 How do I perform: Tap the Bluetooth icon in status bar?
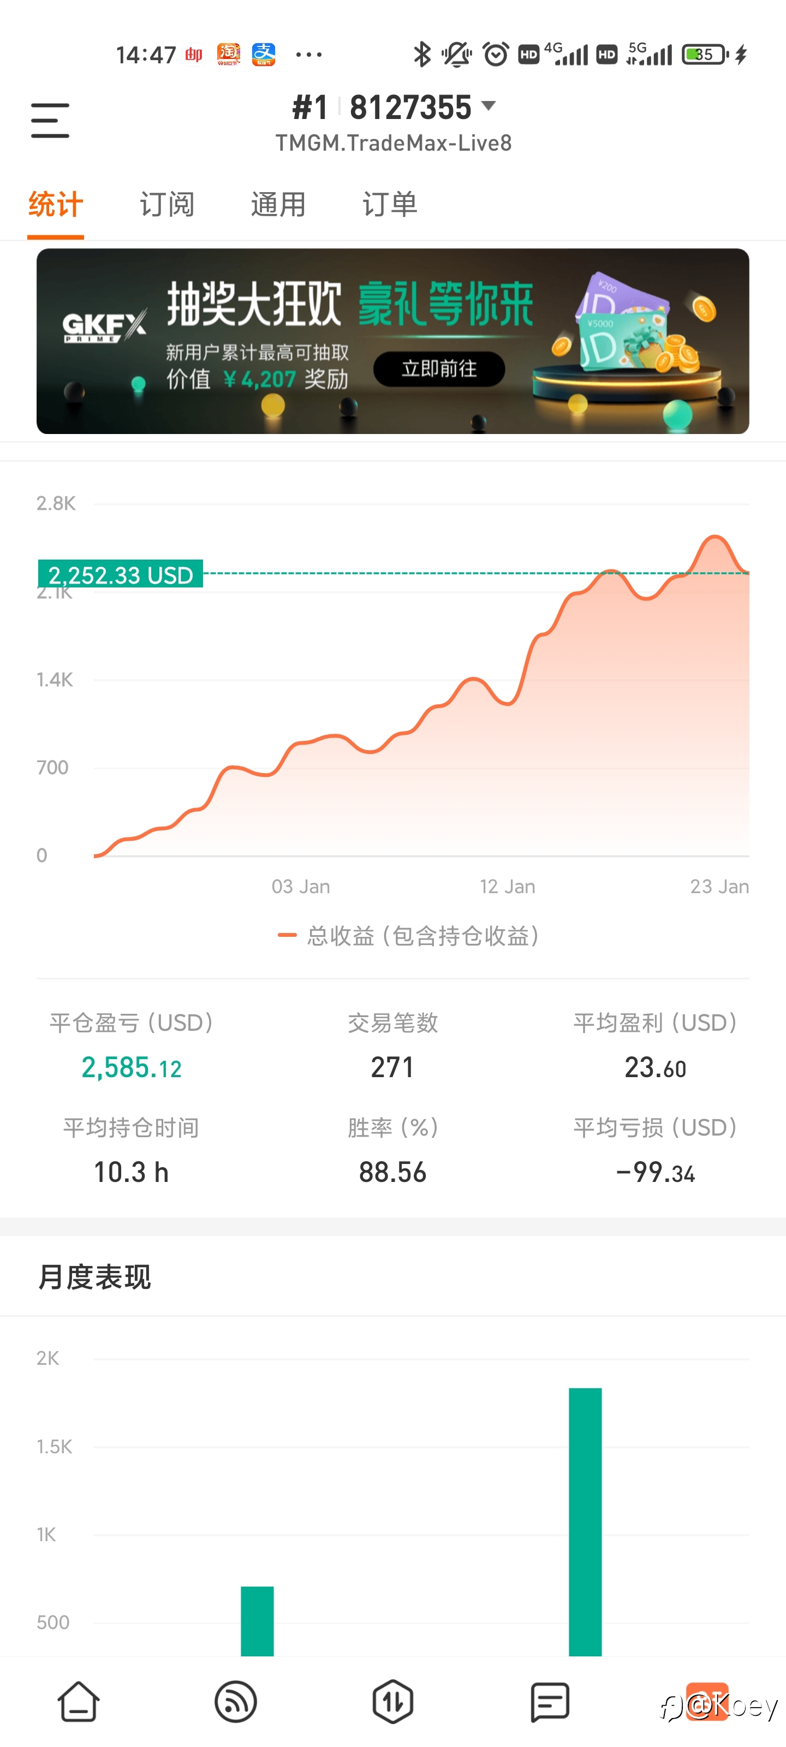click(422, 54)
